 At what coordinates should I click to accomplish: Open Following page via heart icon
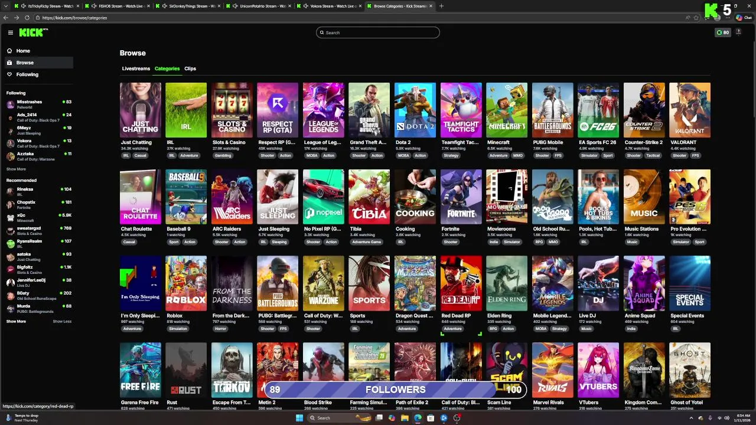[x=9, y=74]
